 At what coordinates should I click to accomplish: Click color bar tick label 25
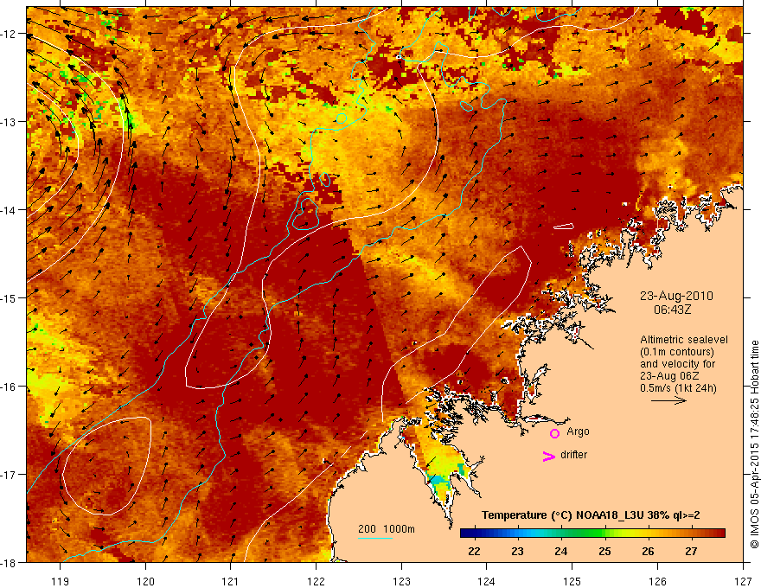pos(604,551)
